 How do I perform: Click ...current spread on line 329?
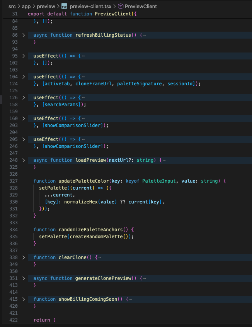click(59, 195)
